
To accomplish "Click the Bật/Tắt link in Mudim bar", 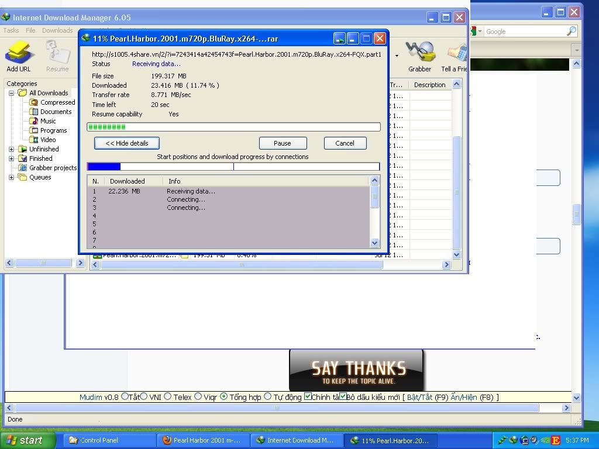I will 419,397.
